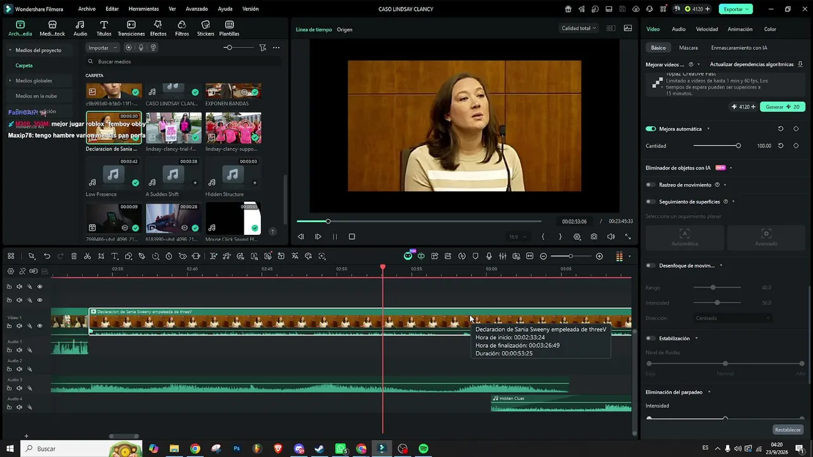Viewport: 813px width, 457px height.
Task: Open the Herramientas menu
Action: (144, 9)
